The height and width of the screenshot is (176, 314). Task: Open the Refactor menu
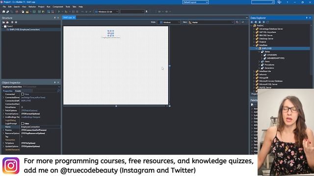32,7
